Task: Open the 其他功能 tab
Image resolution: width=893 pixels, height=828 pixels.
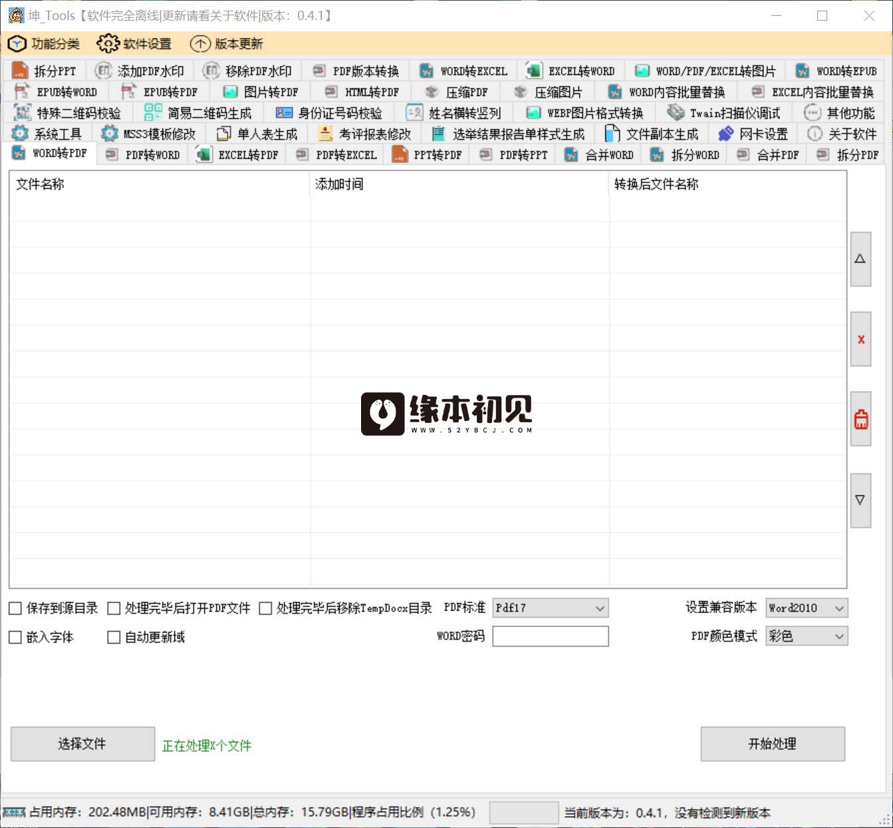Action: (x=840, y=113)
